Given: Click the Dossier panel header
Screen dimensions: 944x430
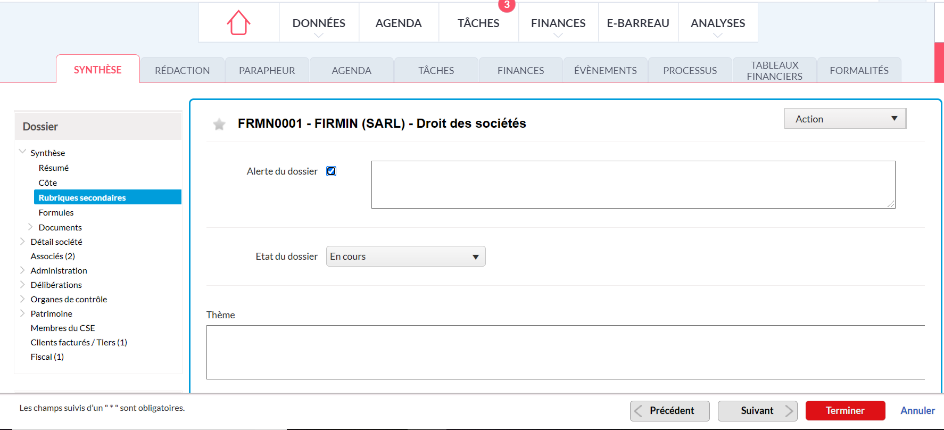Looking at the screenshot, I should [98, 126].
